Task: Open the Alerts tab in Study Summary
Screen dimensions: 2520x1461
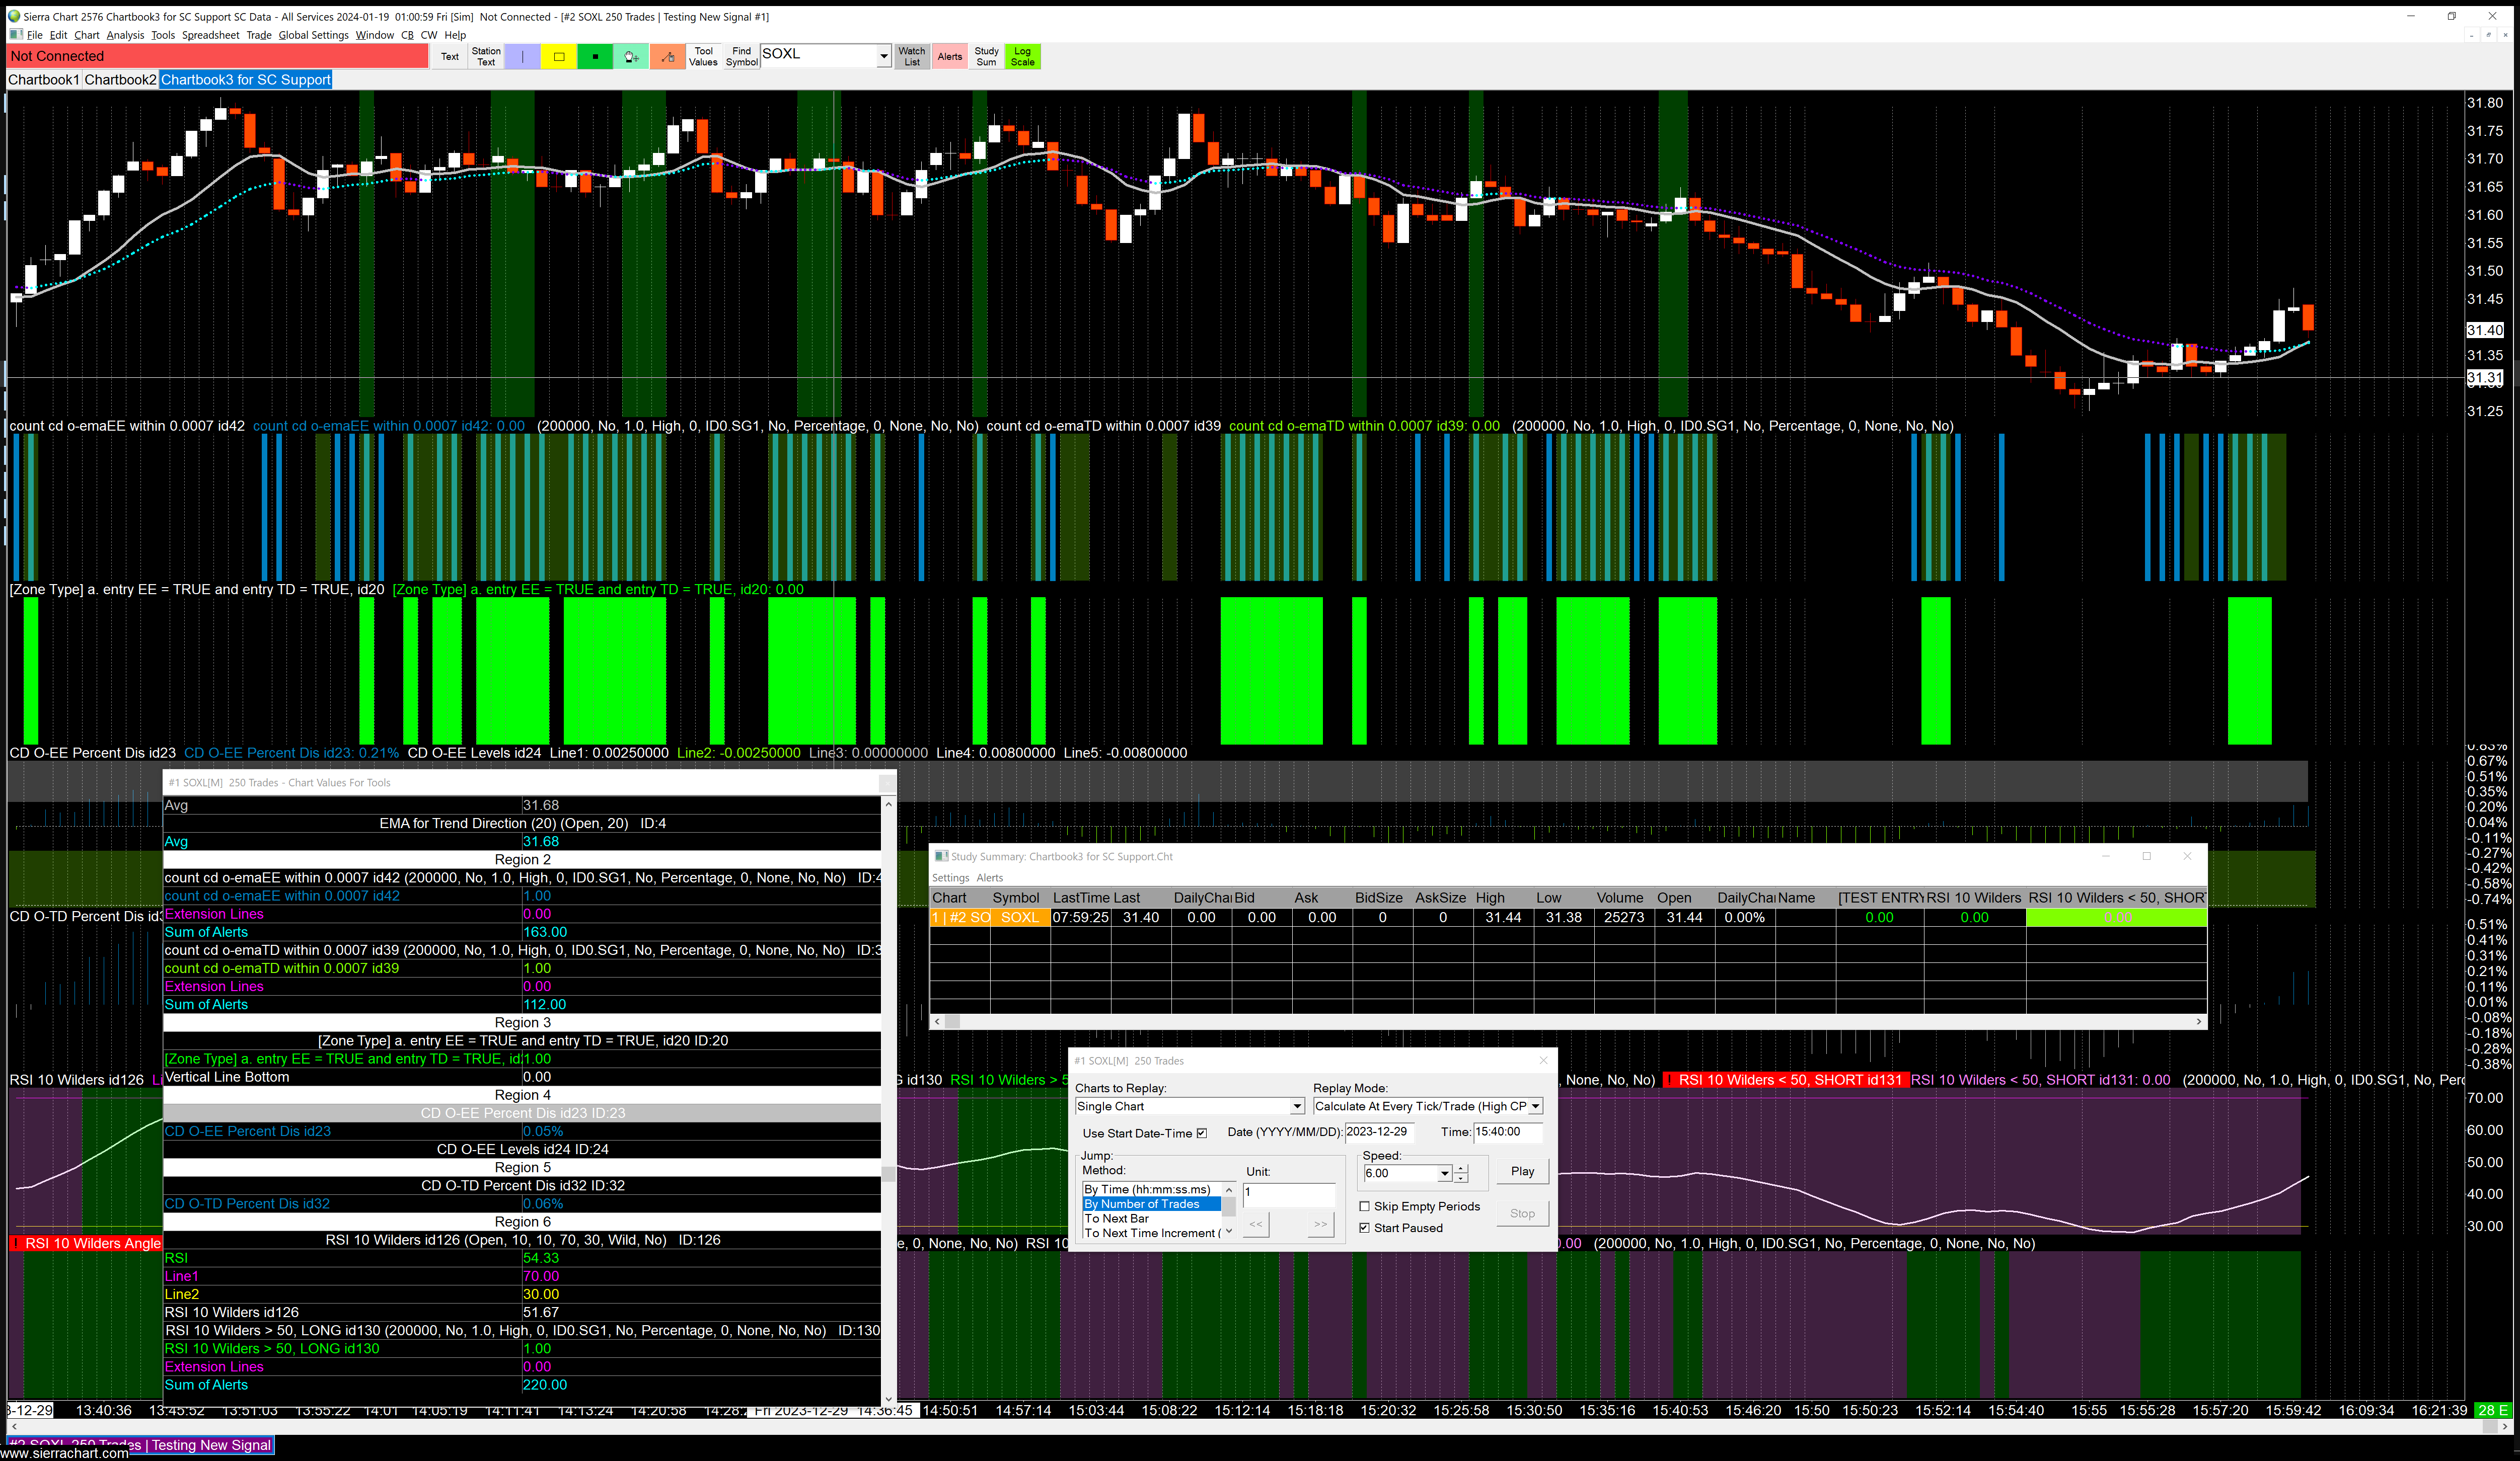Action: pos(989,877)
